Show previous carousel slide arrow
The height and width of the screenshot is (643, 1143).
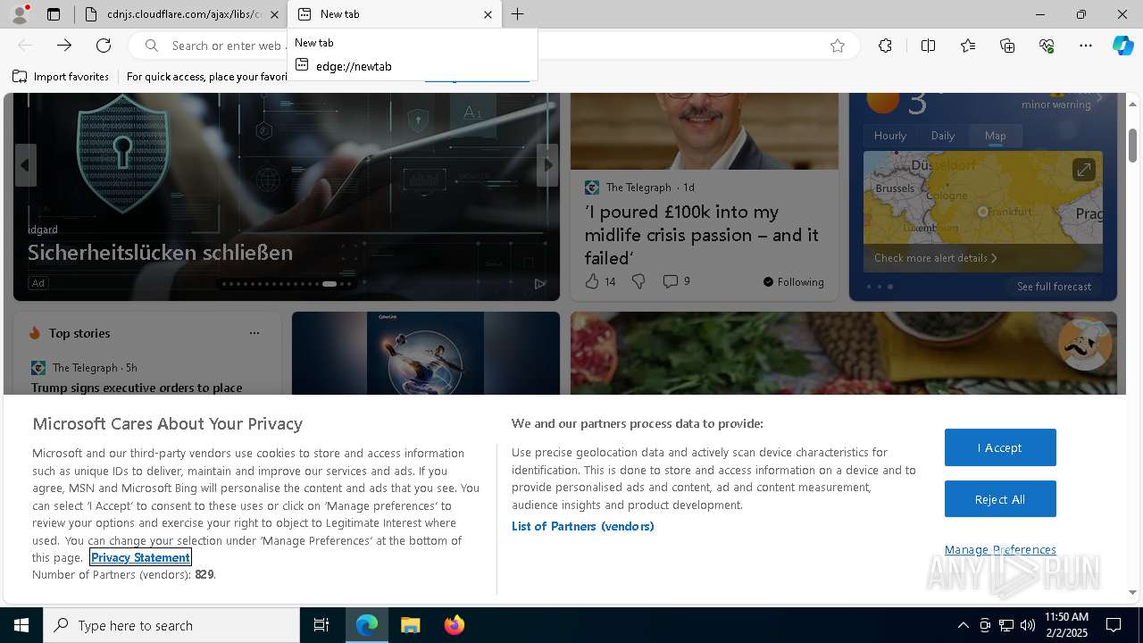(x=25, y=165)
